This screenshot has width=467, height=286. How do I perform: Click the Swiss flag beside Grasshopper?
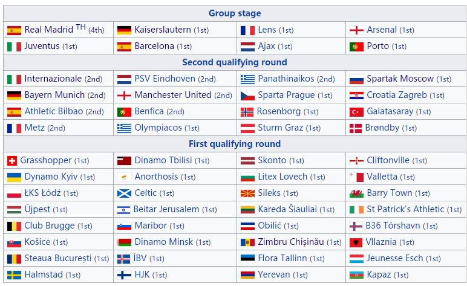[x=11, y=160]
